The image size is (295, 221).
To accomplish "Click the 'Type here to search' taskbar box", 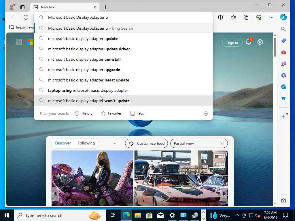I will click(x=60, y=215).
